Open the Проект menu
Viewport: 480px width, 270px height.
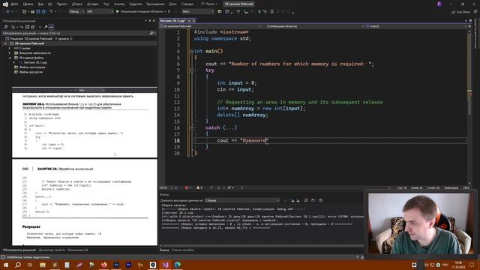[x=61, y=4]
